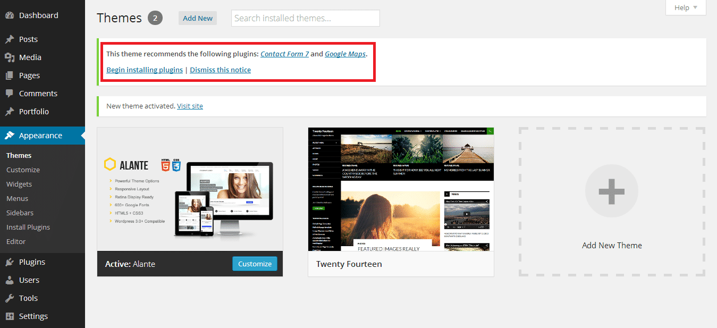Open the Appearance menu
The image size is (717, 328).
43,136
